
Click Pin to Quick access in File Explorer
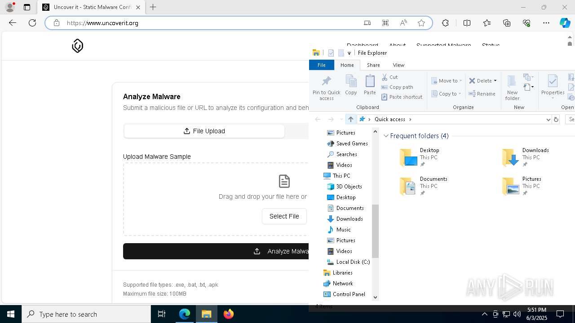pyautogui.click(x=327, y=88)
